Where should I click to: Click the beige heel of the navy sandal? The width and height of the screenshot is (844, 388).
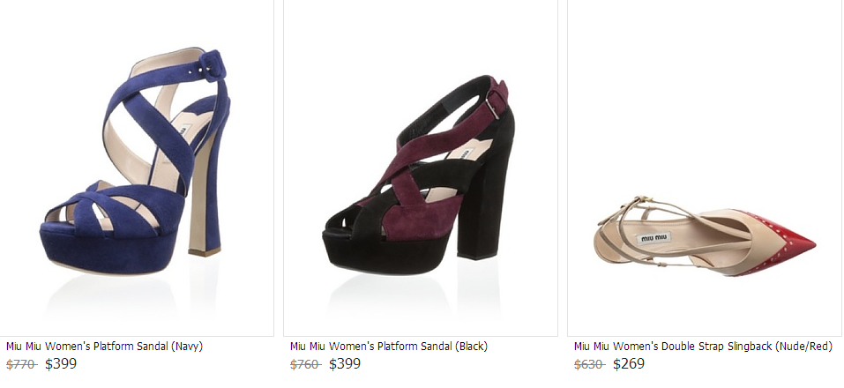point(204,203)
